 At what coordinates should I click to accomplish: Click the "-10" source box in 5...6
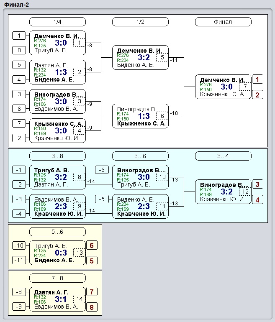pos(19,245)
